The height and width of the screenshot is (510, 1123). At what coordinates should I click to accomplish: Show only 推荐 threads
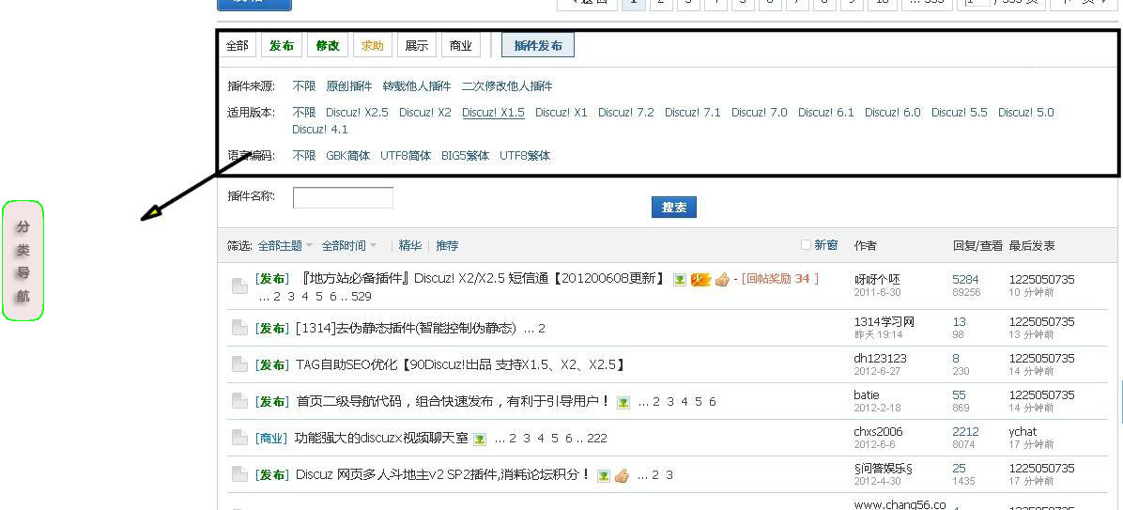pyautogui.click(x=447, y=246)
